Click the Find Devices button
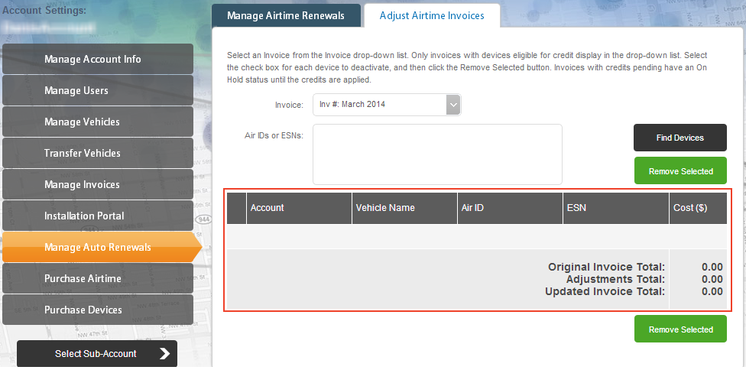Screen dimensions: 746x370 click(680, 138)
